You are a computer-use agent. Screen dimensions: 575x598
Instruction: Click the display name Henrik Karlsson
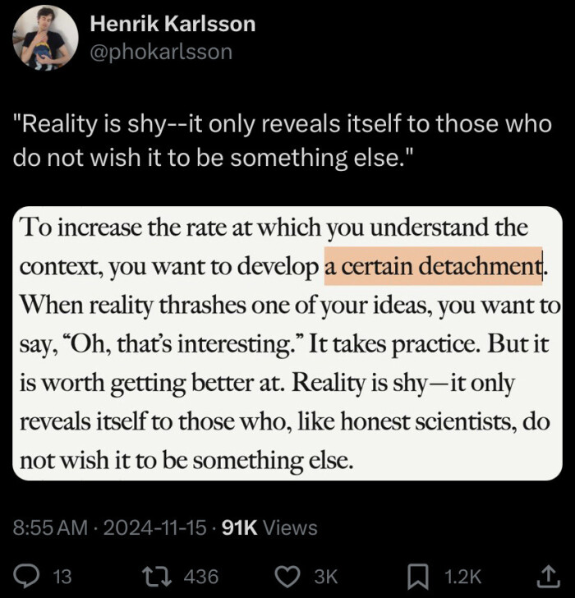coord(172,24)
